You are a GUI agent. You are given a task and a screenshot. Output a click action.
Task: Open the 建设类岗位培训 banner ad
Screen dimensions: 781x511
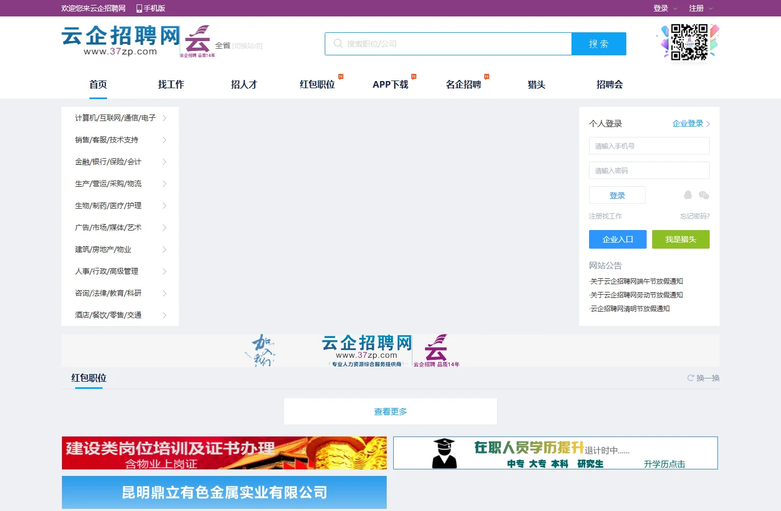pyautogui.click(x=224, y=453)
